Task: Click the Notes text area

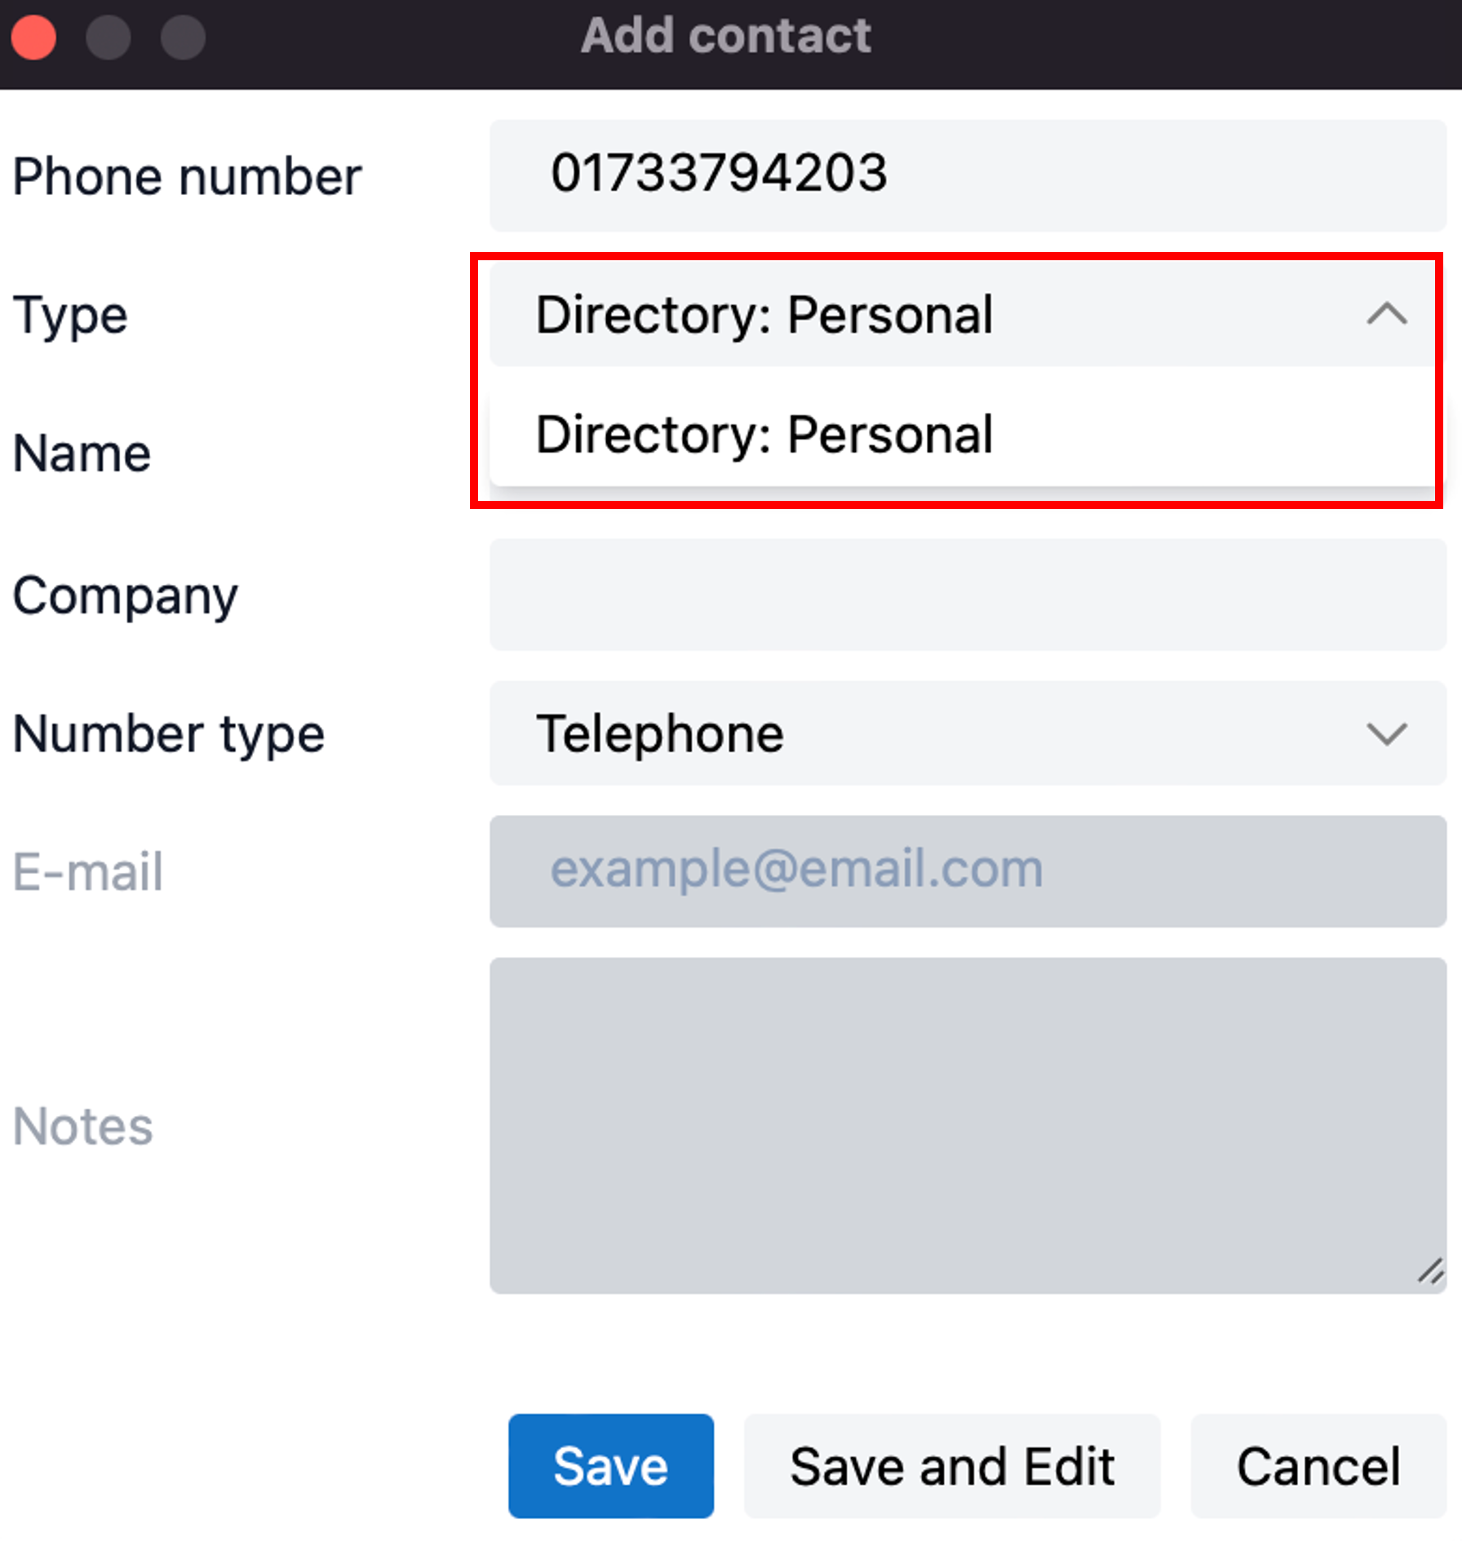Action: (x=968, y=1126)
